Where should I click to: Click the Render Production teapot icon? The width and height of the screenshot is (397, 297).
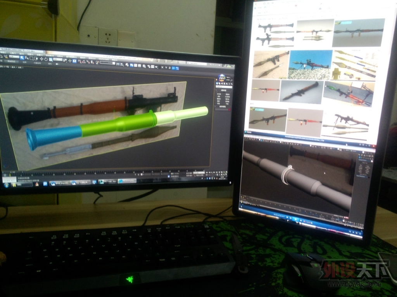(157, 67)
